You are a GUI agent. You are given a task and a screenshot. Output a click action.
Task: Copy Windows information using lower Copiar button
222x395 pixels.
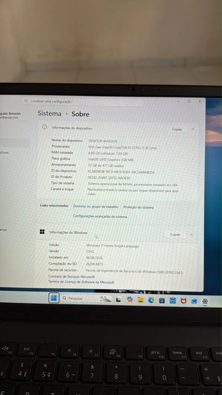click(175, 235)
